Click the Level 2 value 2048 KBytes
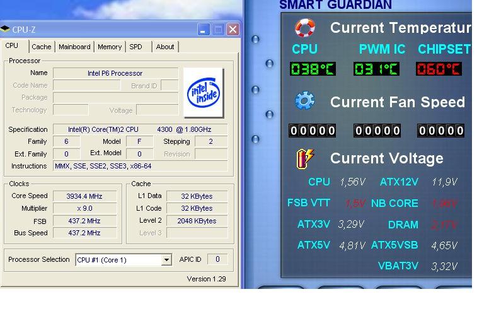Screen dimensions: 489x335 pyautogui.click(x=197, y=221)
